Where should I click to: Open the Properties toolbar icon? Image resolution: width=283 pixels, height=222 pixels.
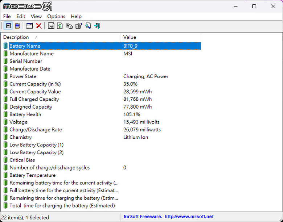click(78, 26)
